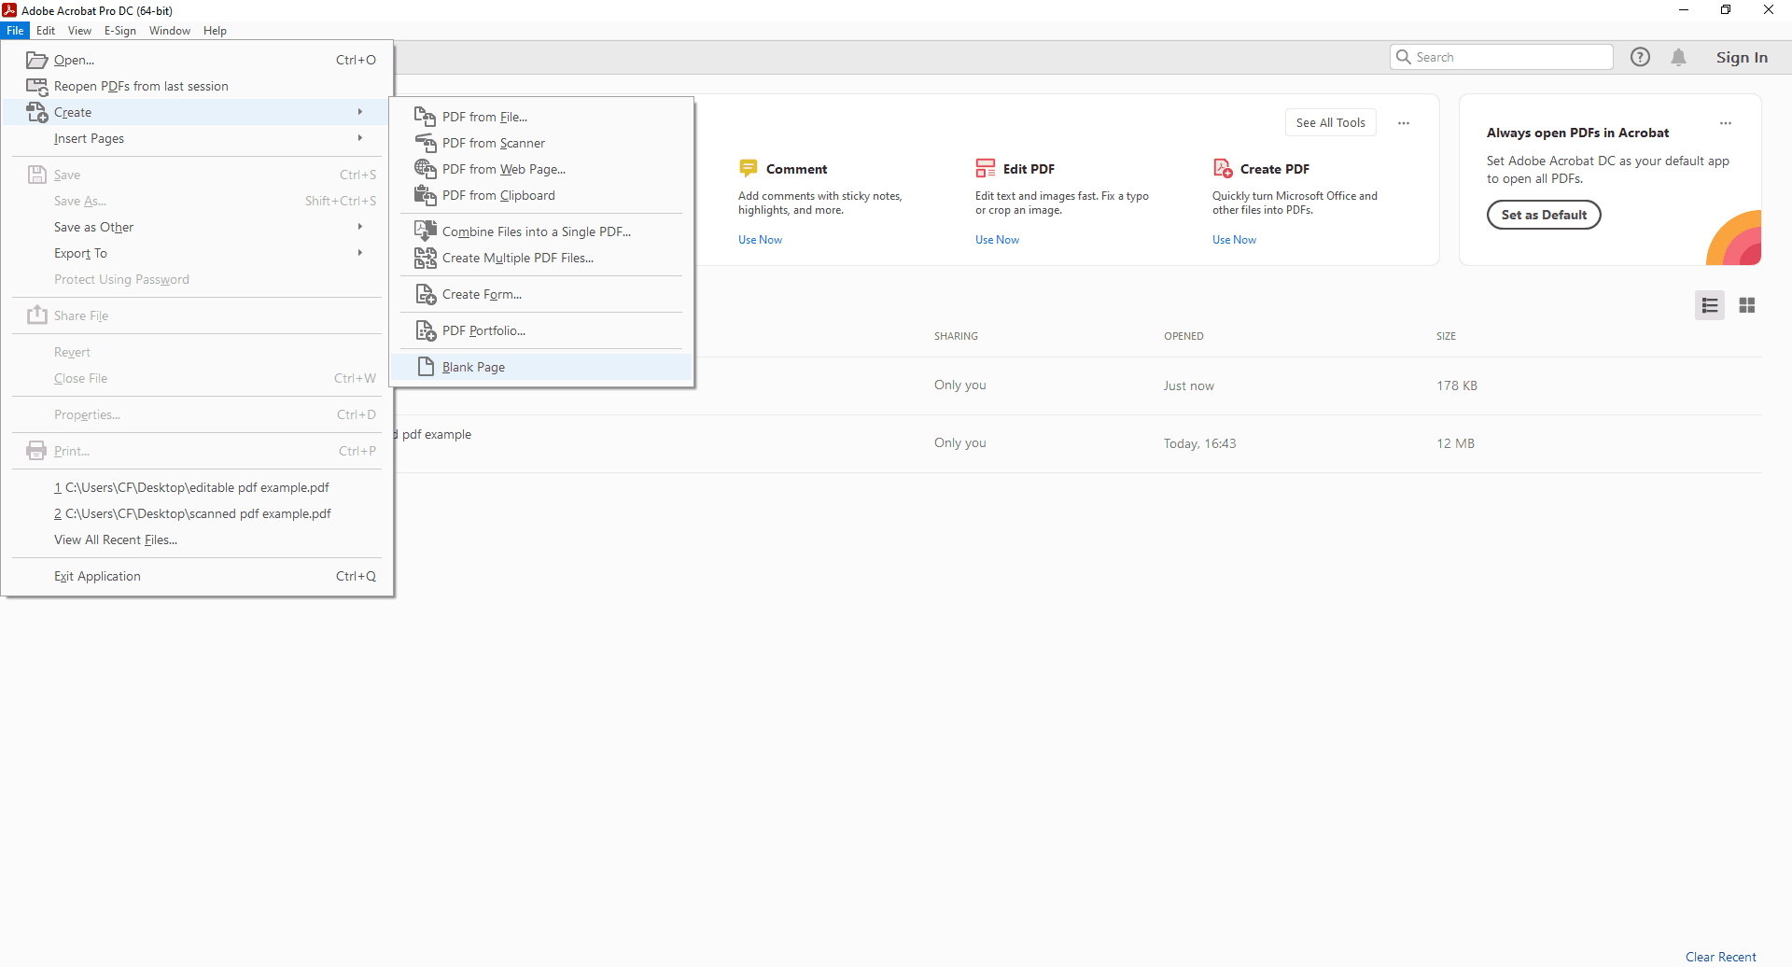Click the Reopen PDFs from last session icon

tap(36, 86)
